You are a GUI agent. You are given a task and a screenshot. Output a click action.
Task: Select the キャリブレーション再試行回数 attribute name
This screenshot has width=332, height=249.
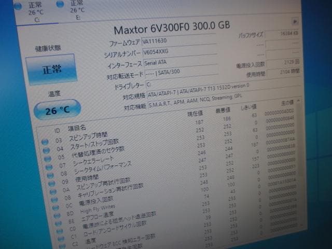(110, 190)
